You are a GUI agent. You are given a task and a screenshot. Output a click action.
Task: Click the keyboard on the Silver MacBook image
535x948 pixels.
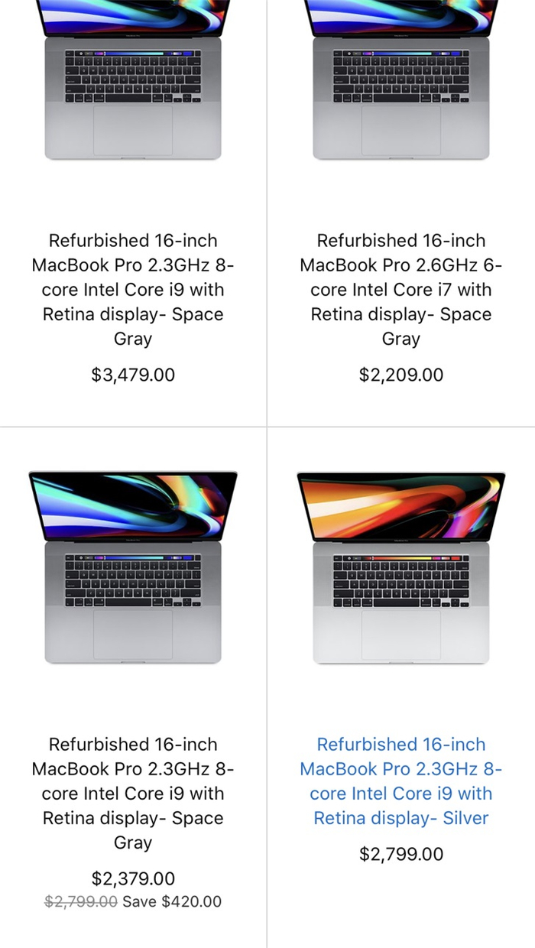pyautogui.click(x=400, y=583)
